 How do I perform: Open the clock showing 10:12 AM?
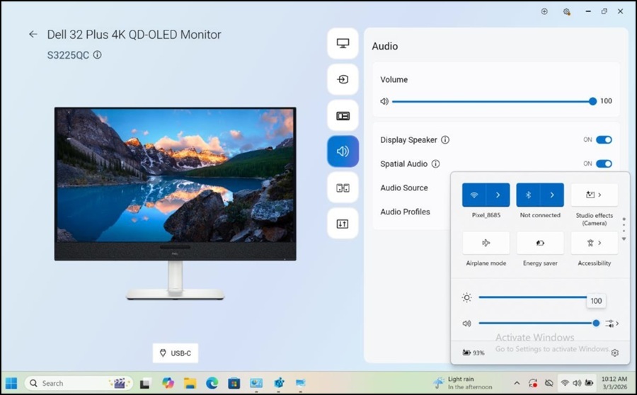click(614, 383)
